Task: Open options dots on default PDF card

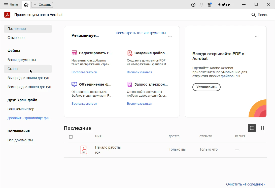Action: click(x=257, y=36)
